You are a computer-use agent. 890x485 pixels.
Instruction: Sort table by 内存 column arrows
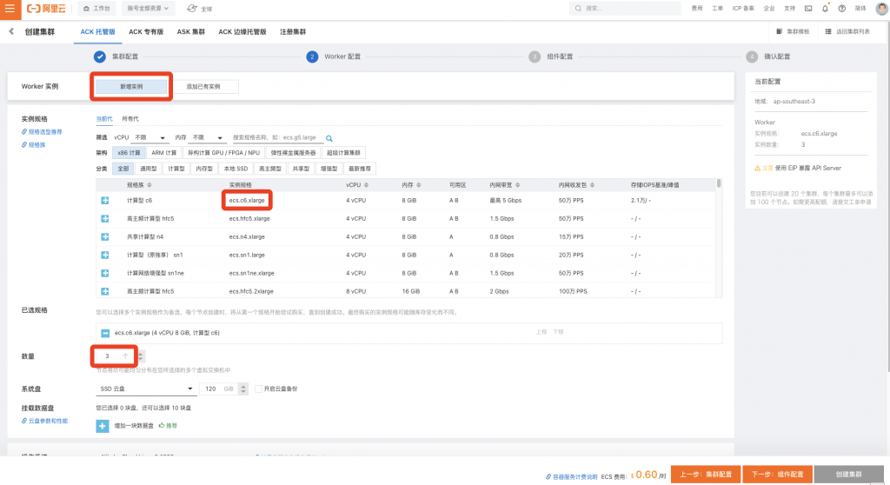coord(419,185)
